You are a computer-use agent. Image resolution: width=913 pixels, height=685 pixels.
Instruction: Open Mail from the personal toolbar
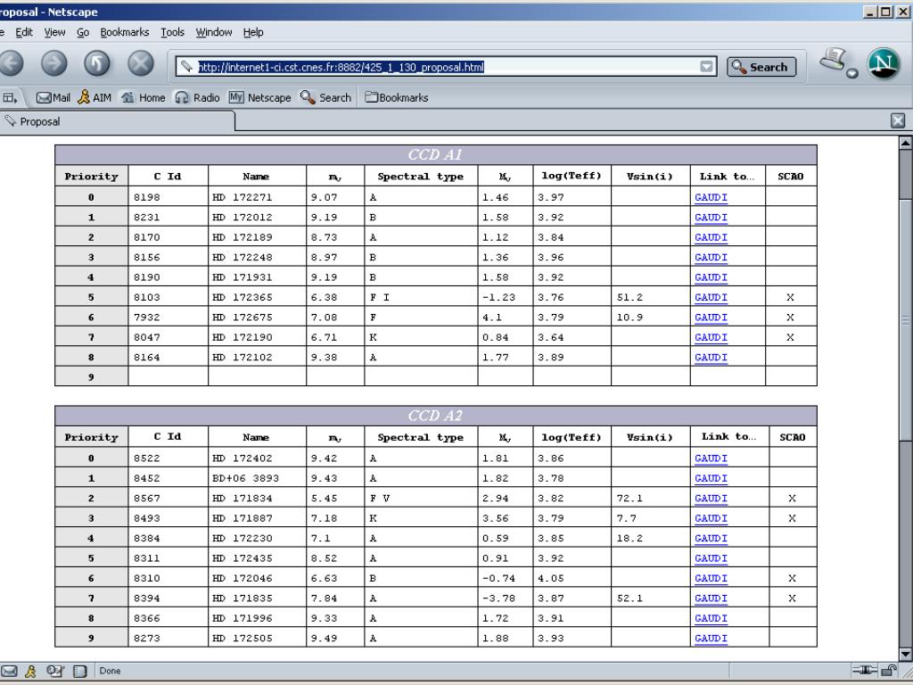(x=53, y=98)
